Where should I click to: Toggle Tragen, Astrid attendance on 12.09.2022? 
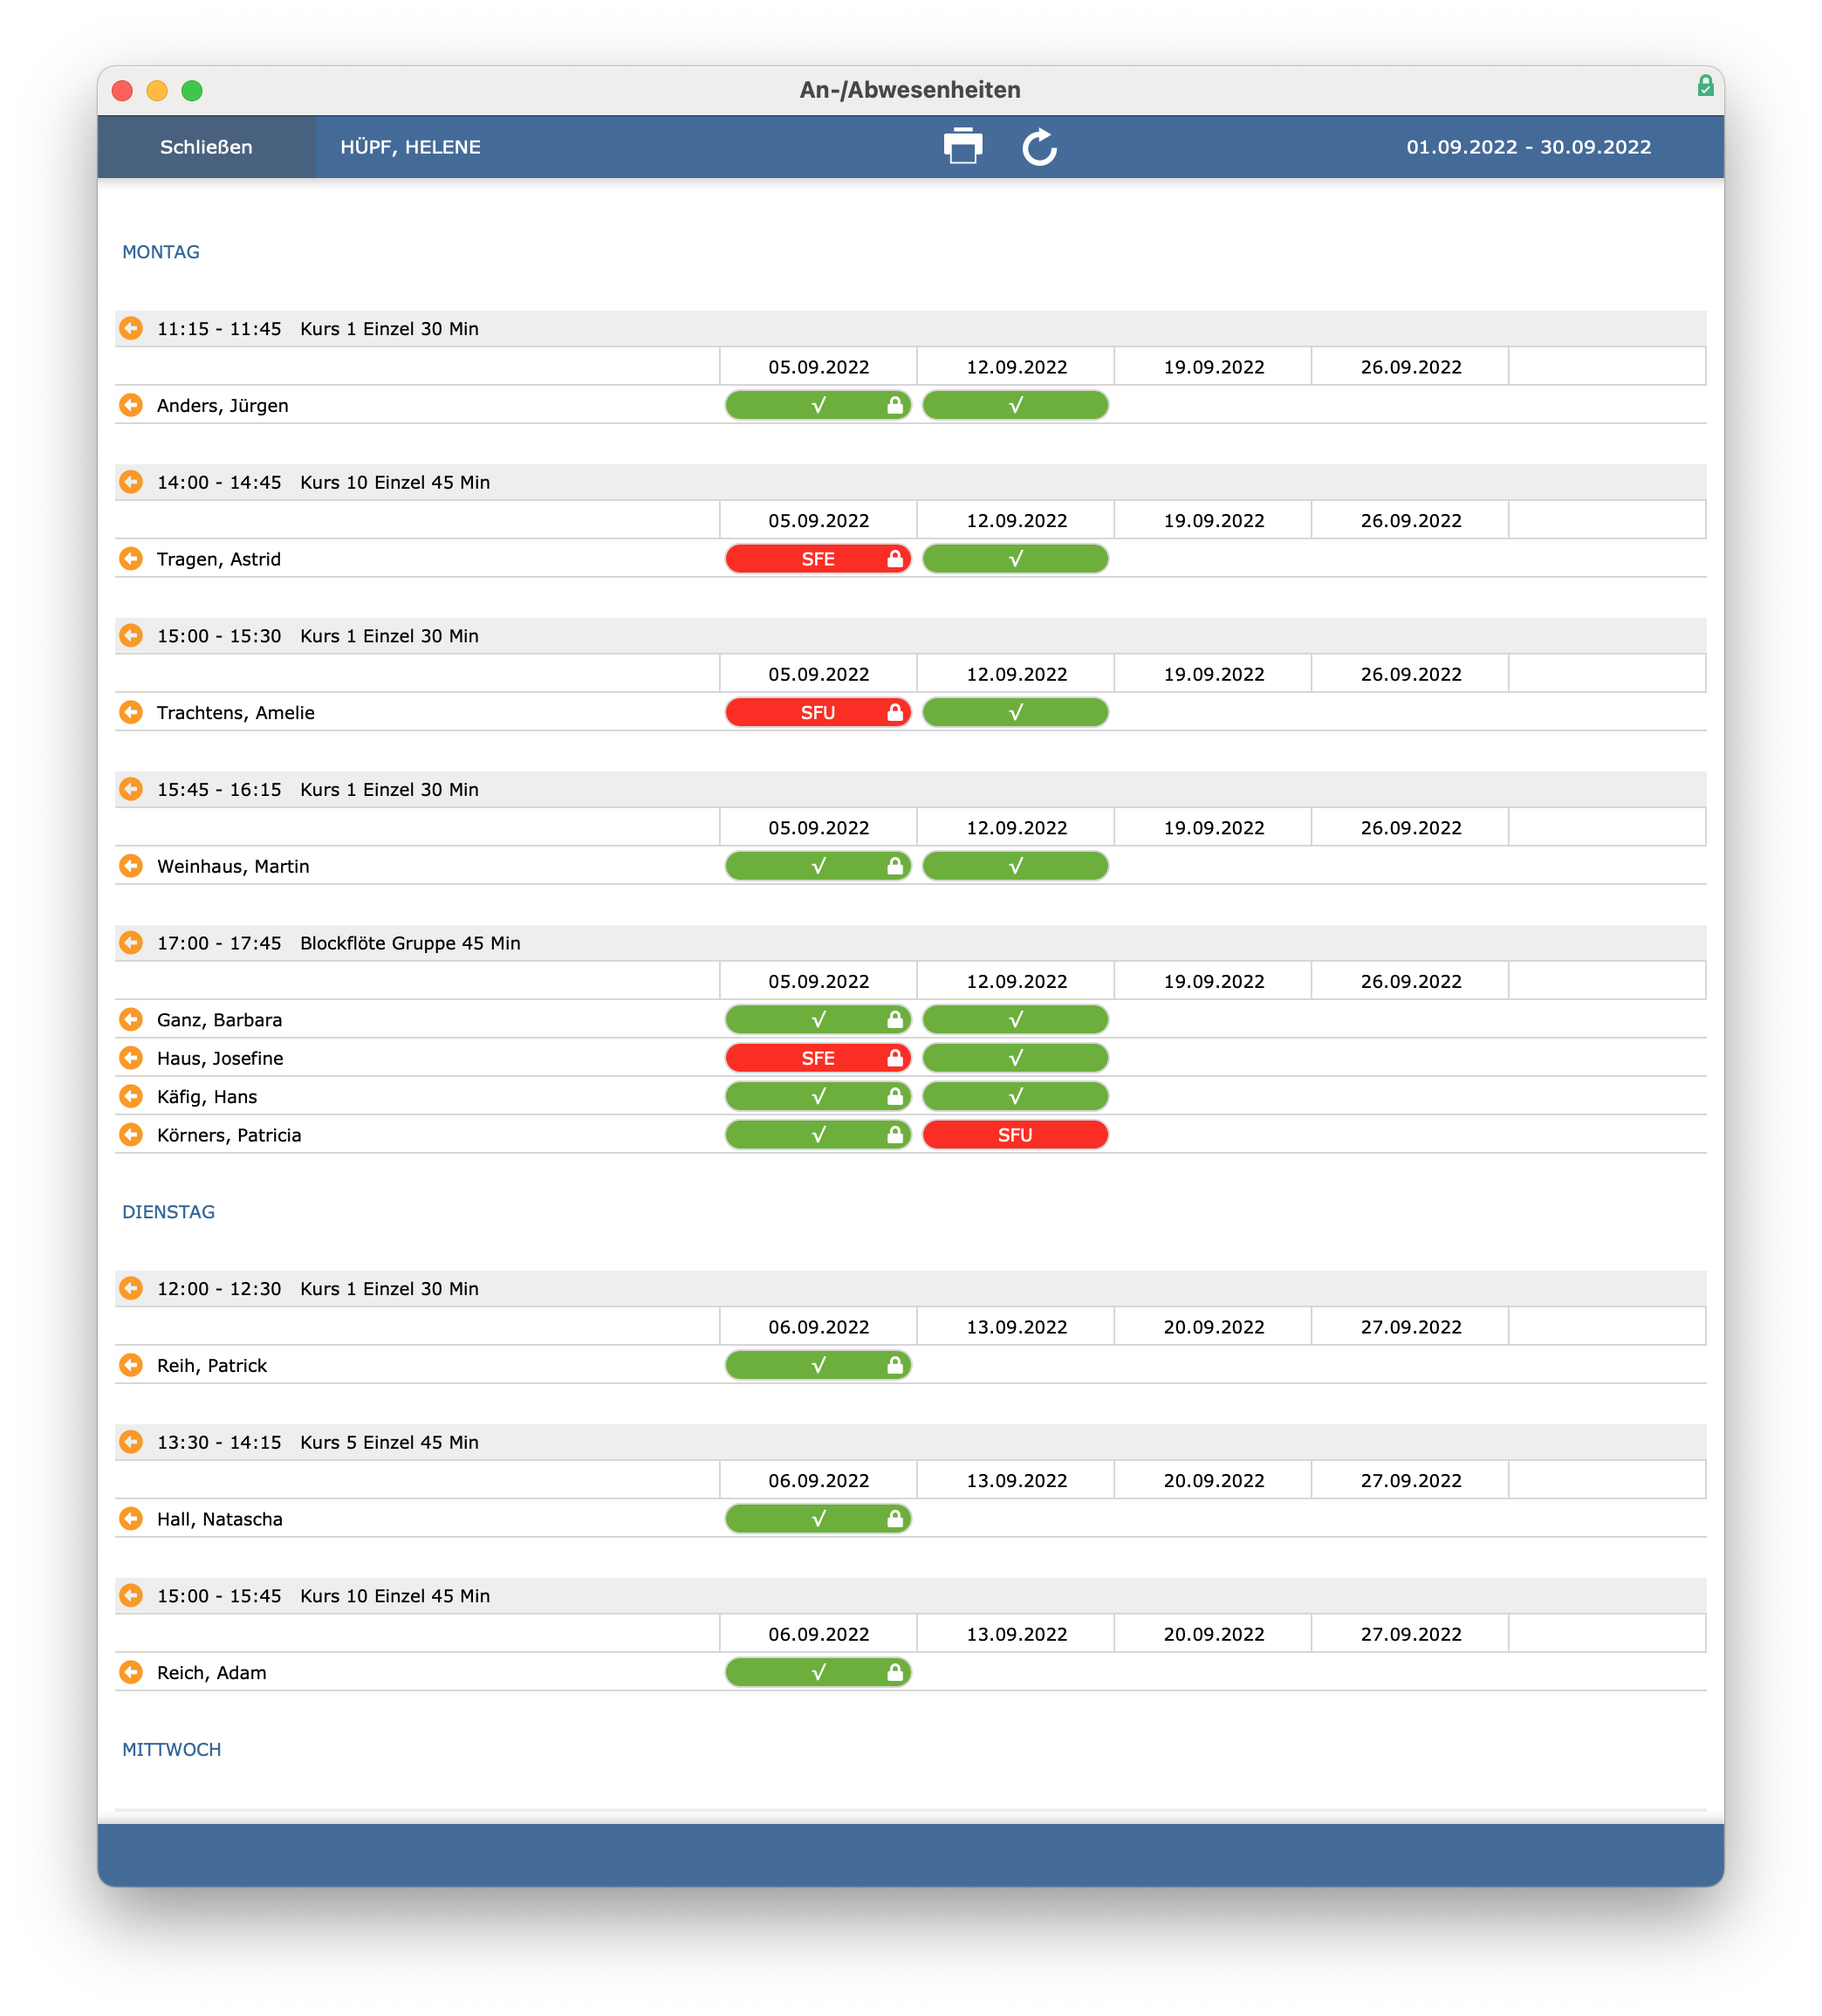(x=1015, y=559)
